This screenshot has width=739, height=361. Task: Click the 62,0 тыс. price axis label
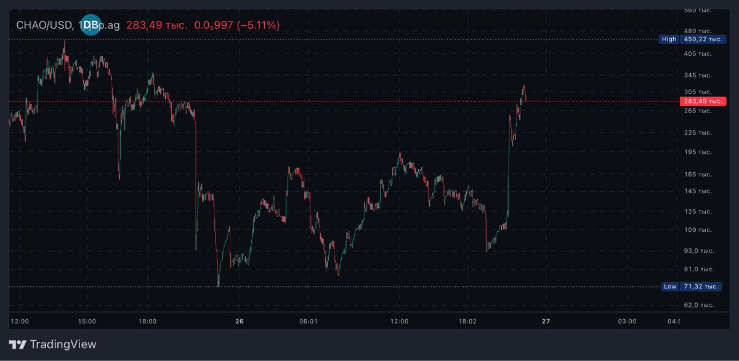point(699,305)
